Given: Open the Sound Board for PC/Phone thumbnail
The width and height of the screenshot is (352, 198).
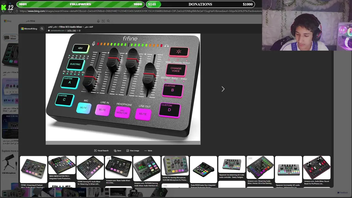Looking at the screenshot, I should (x=317, y=167).
